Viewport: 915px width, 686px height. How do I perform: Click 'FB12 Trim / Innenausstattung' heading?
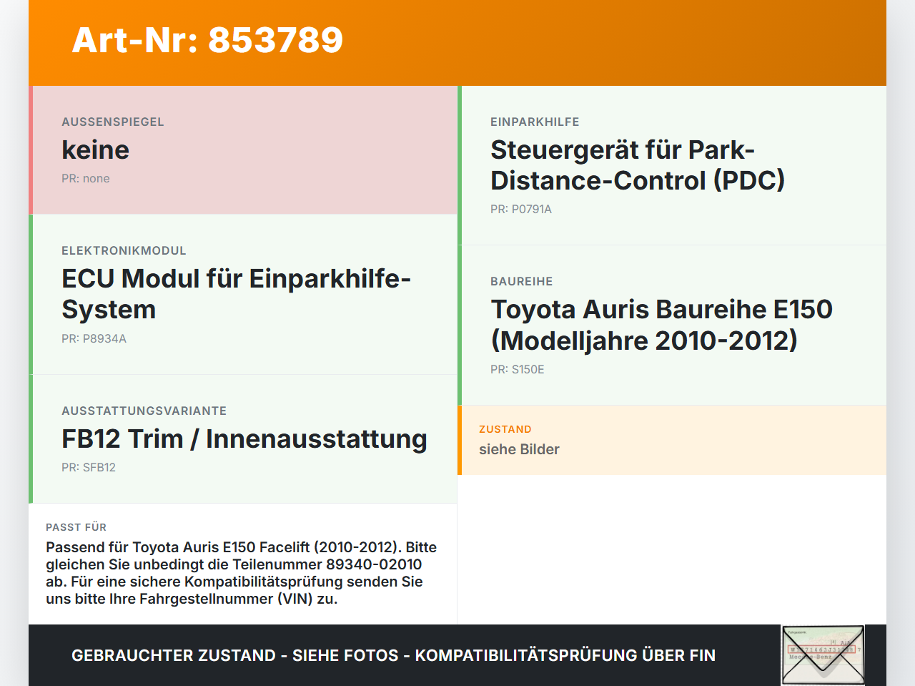click(244, 439)
